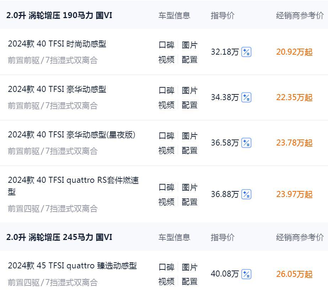Open 45 TFSI quattro 臻选动感型 model

(x=72, y=266)
